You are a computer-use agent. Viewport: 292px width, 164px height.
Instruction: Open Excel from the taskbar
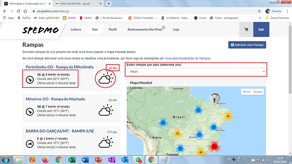click(72, 160)
